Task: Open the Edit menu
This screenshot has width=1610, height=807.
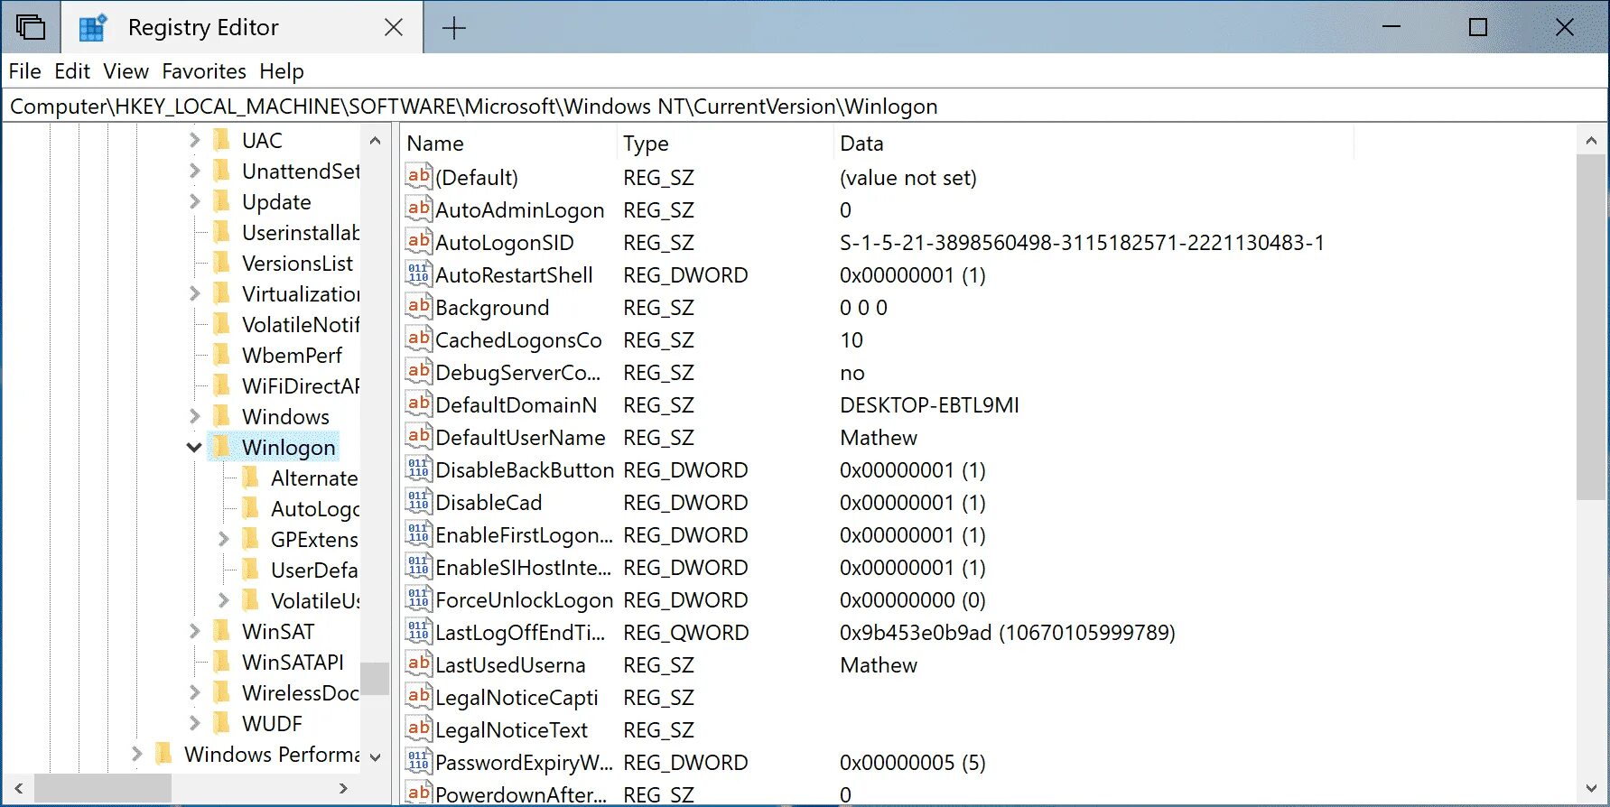Action: coord(72,71)
